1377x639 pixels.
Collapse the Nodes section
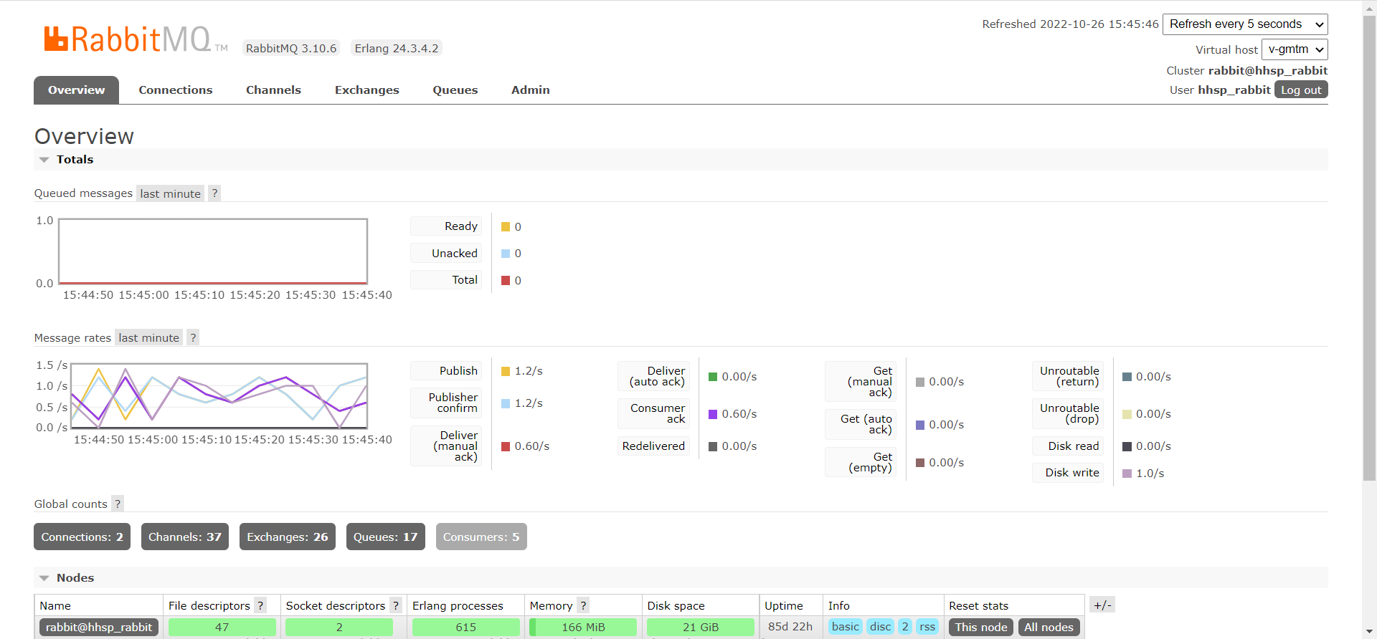(x=44, y=578)
